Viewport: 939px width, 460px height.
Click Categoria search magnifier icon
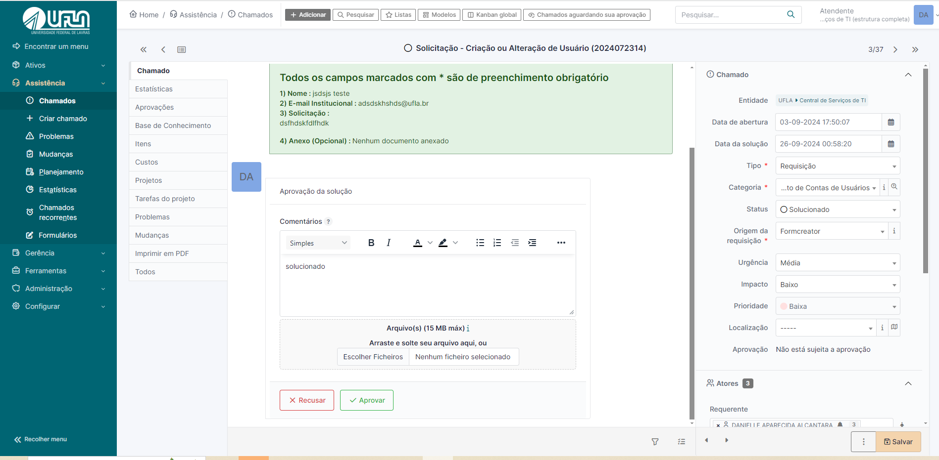click(x=894, y=187)
